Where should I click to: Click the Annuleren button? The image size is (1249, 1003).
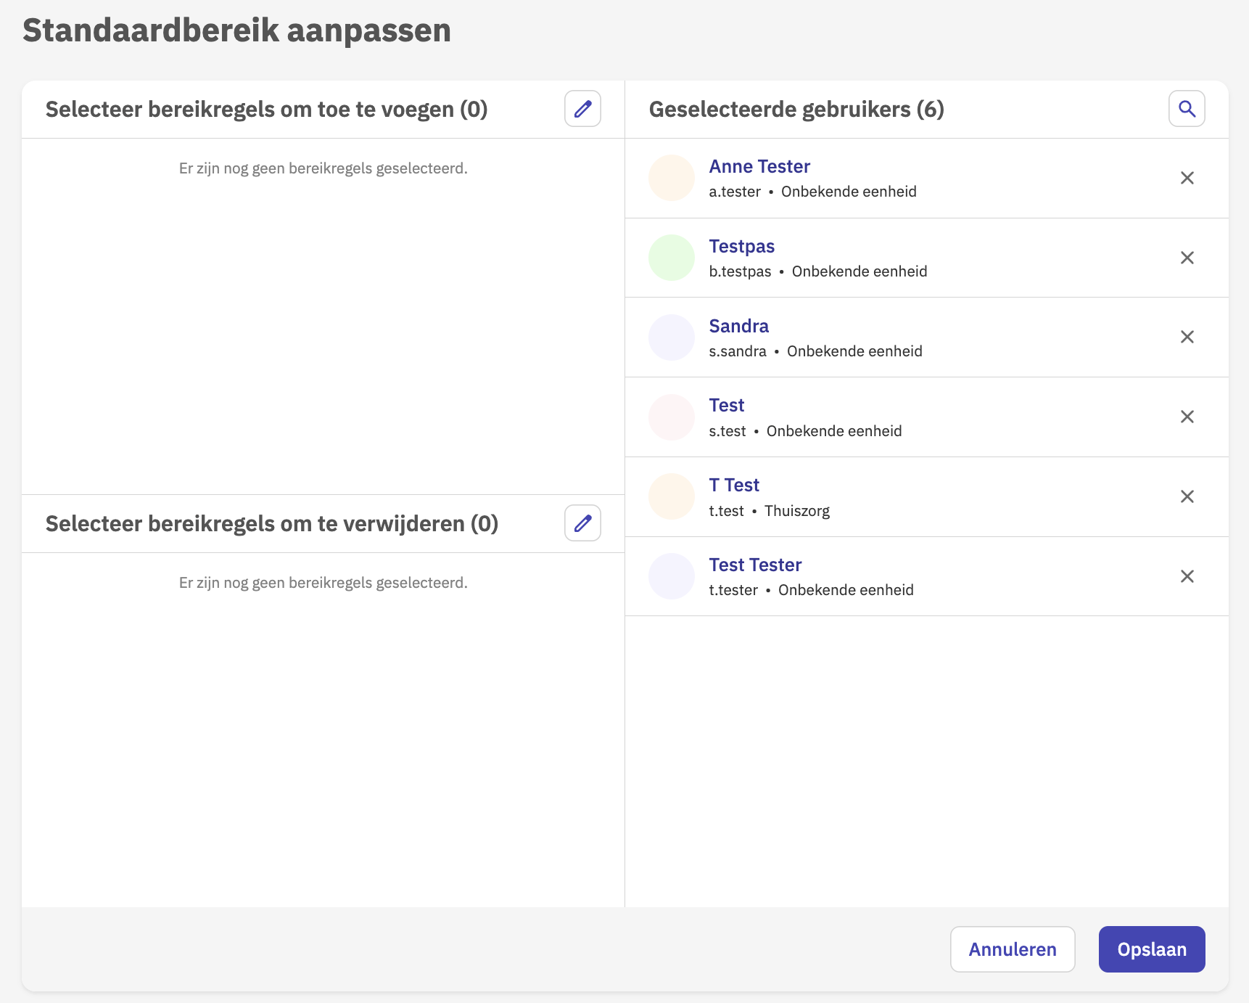point(1013,949)
